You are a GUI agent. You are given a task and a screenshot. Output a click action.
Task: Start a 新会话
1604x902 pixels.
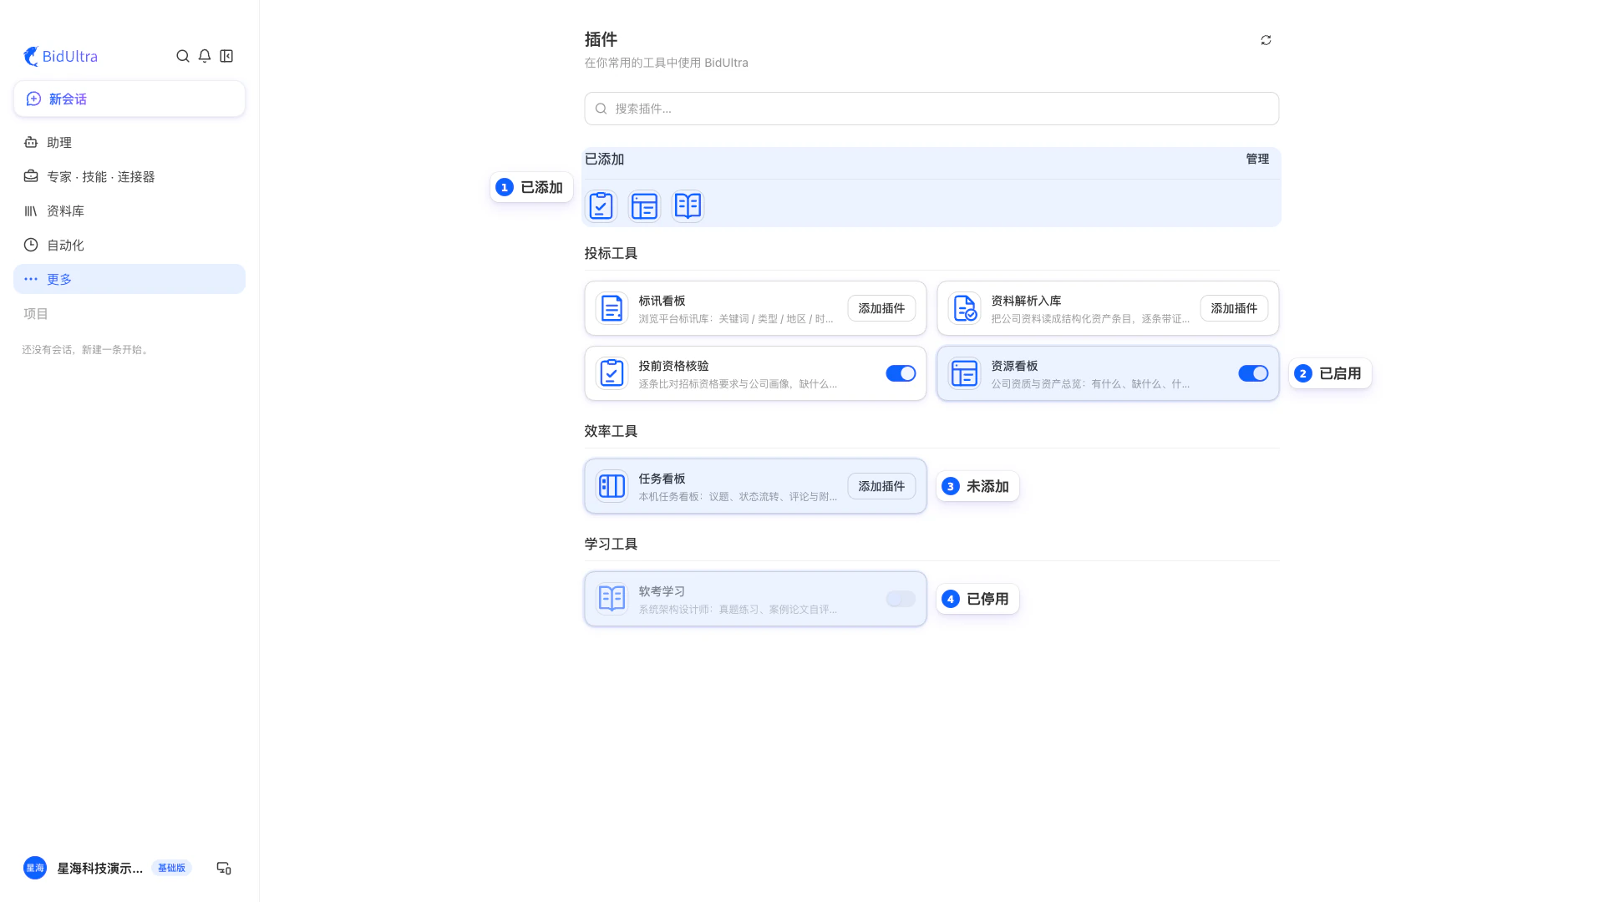click(x=129, y=99)
